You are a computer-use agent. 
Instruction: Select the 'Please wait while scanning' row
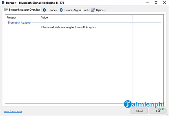tap(68, 27)
